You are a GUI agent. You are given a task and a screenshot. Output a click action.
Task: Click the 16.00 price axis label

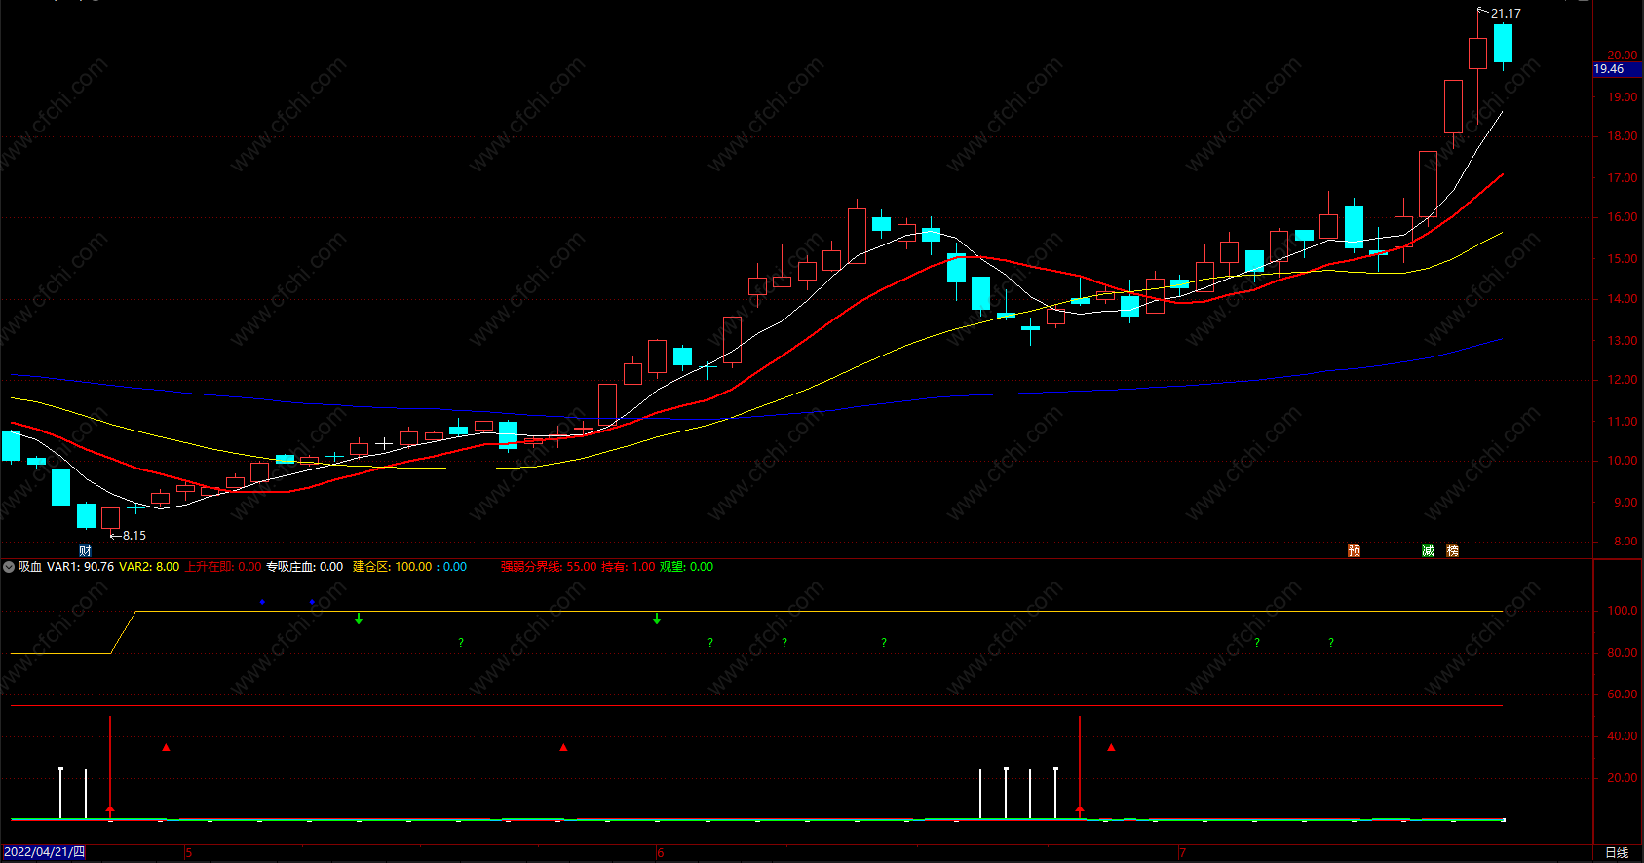1623,217
